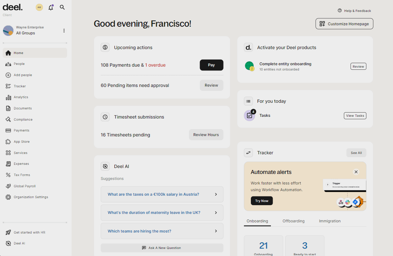This screenshot has width=393, height=256.
Task: Click the Services grid icon
Action: tap(8, 153)
